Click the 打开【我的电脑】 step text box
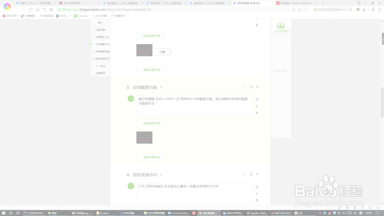This screenshot has height=216, width=384. [194, 193]
